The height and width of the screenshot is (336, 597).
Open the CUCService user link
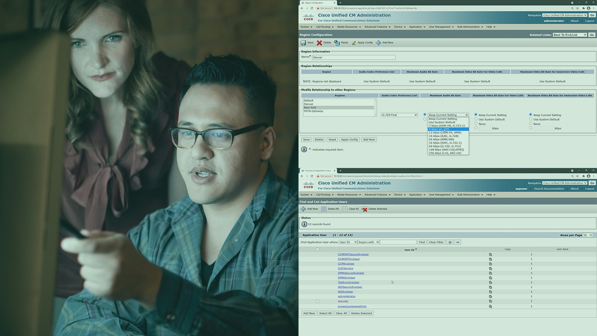point(345,268)
